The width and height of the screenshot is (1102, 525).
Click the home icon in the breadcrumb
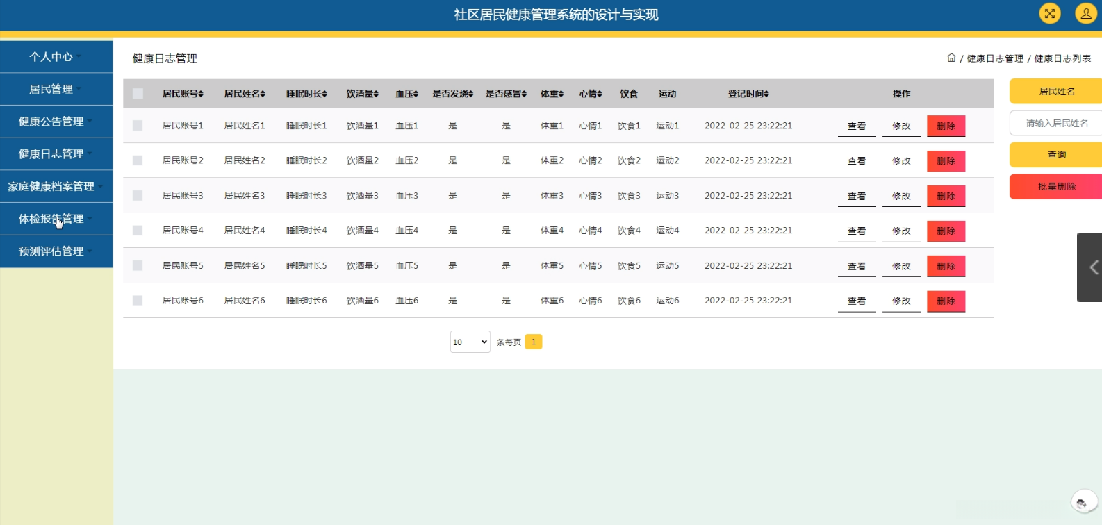tap(951, 58)
